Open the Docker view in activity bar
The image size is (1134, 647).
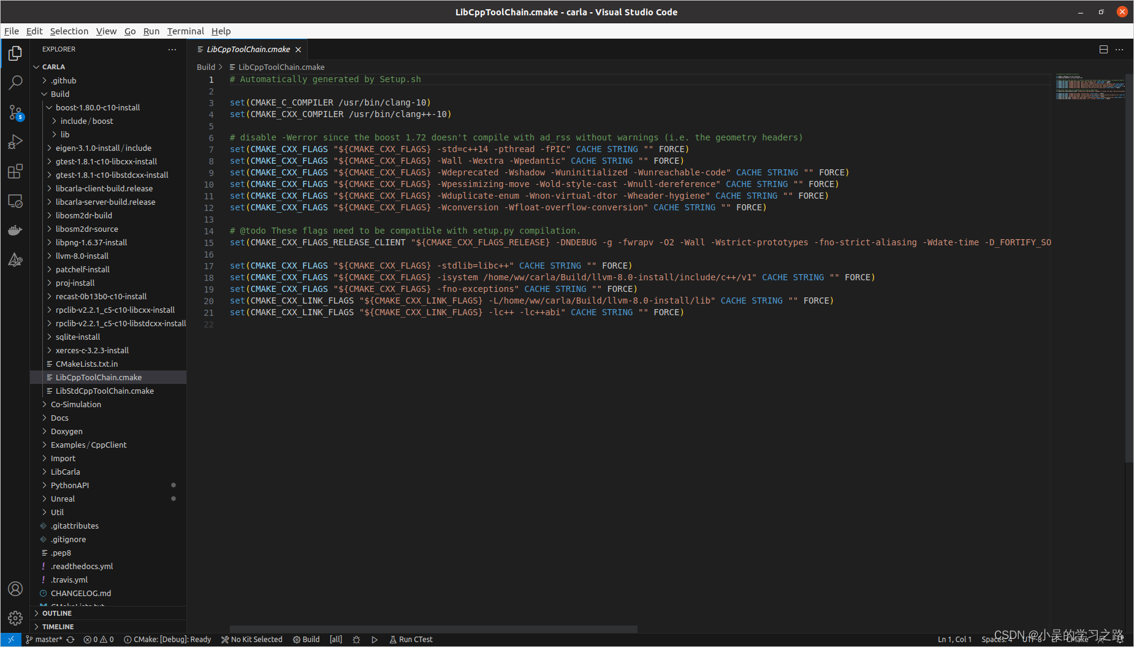(15, 230)
